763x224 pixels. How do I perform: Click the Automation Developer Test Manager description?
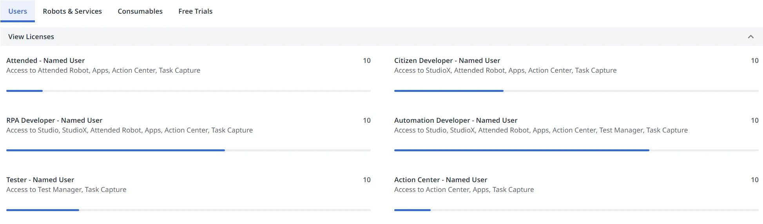(541, 130)
